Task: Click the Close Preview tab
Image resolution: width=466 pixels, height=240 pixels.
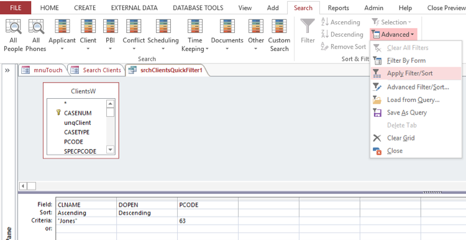Action: (445, 8)
